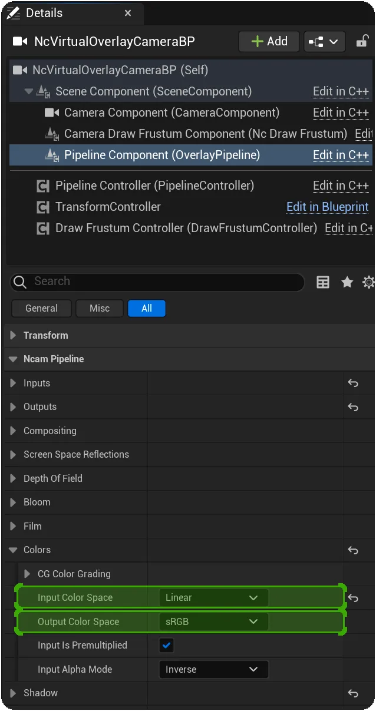This screenshot has height=711, width=376.
Task: Expand the Bloom property group
Action: pos(13,502)
